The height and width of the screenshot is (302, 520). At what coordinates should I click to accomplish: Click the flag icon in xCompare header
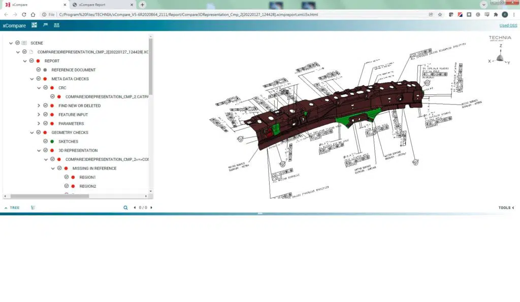coord(45,25)
